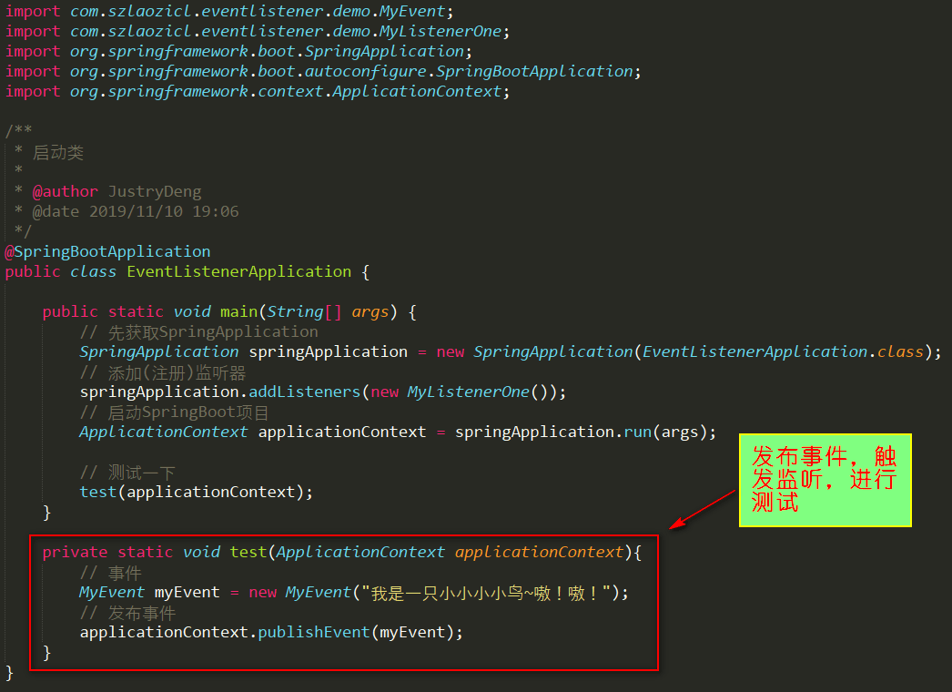Click the comment "// 启动SpringBoot项目"
This screenshot has height=692, width=952.
[174, 412]
